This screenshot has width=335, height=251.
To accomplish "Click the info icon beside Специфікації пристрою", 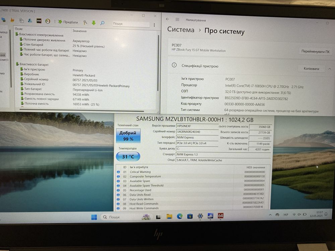I will [x=174, y=65].
